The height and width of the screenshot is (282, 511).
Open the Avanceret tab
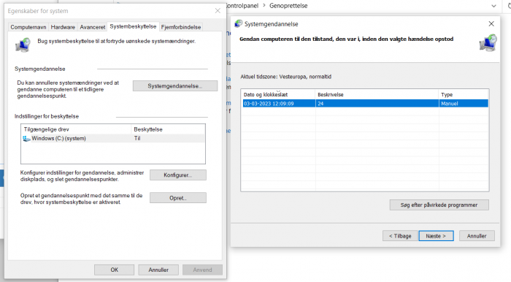coord(93,27)
